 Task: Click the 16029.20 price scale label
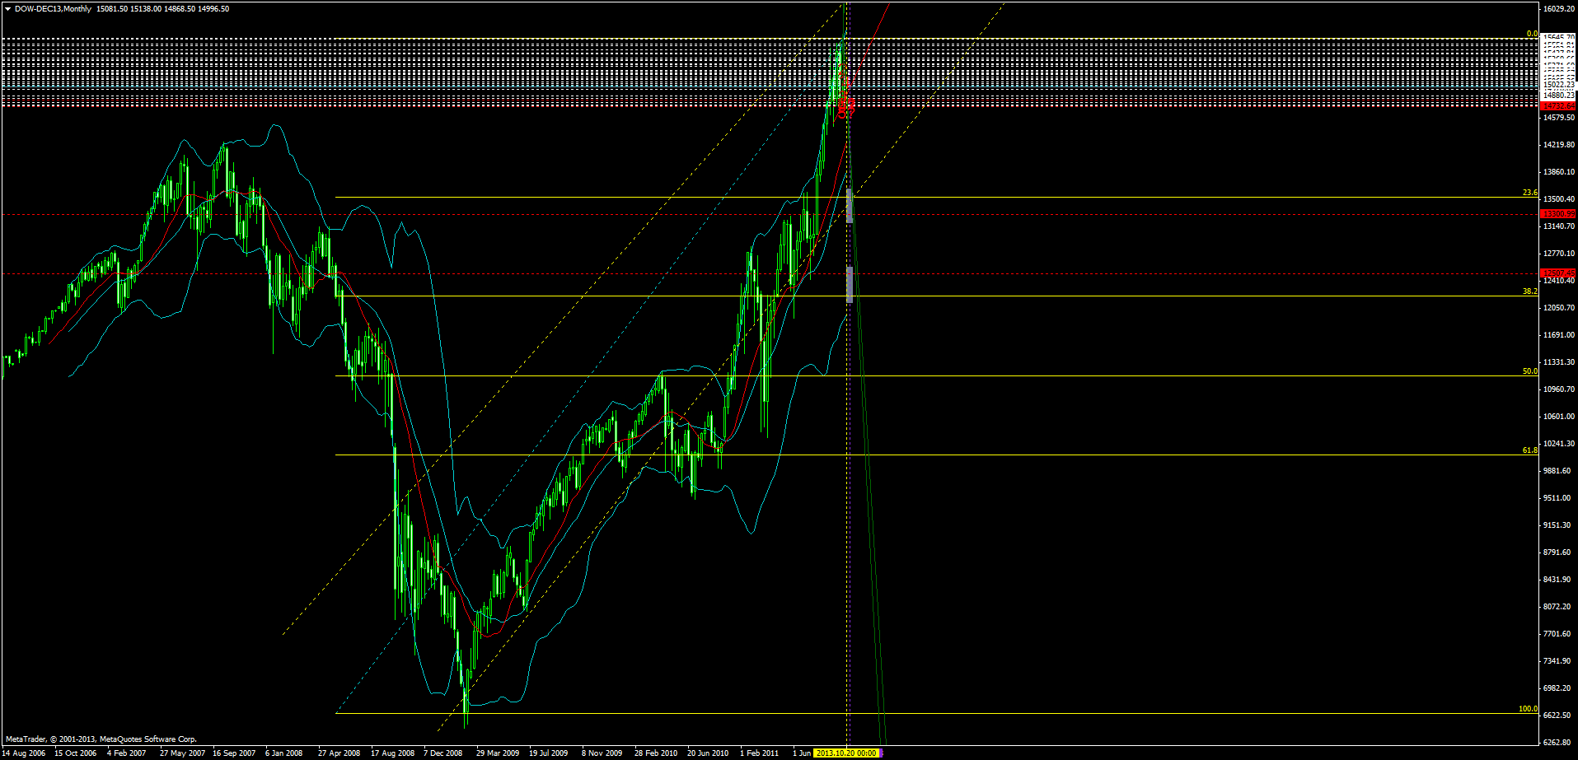[x=1557, y=8]
